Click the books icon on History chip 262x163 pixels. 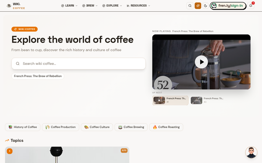10,127
